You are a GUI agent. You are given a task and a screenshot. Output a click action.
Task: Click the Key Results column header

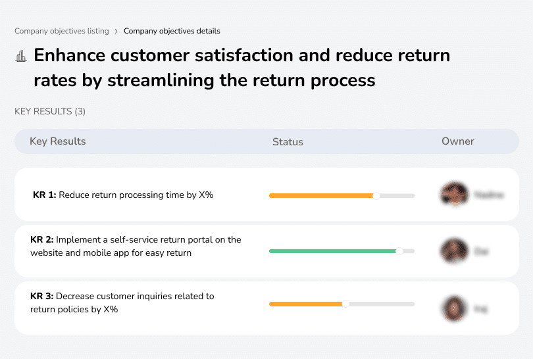coord(58,141)
